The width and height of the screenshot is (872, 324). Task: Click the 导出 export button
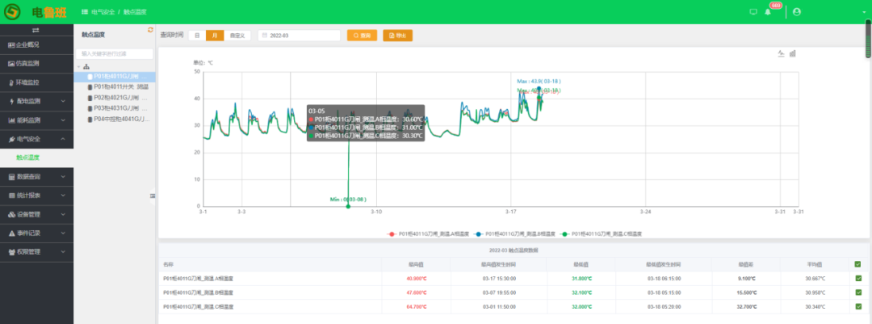(x=397, y=36)
